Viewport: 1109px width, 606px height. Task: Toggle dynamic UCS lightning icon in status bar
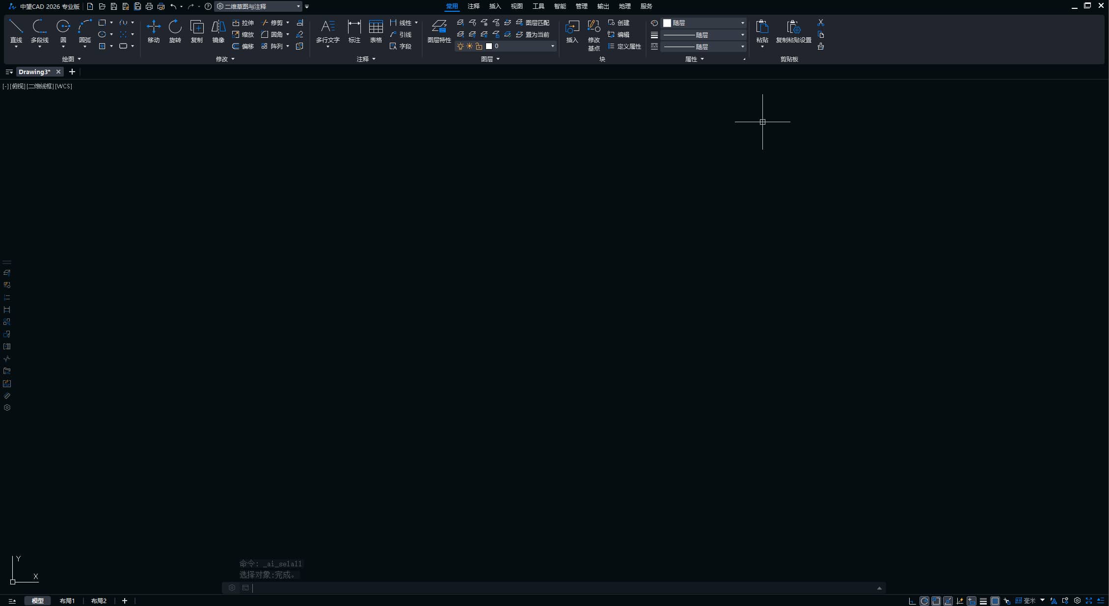point(960,601)
